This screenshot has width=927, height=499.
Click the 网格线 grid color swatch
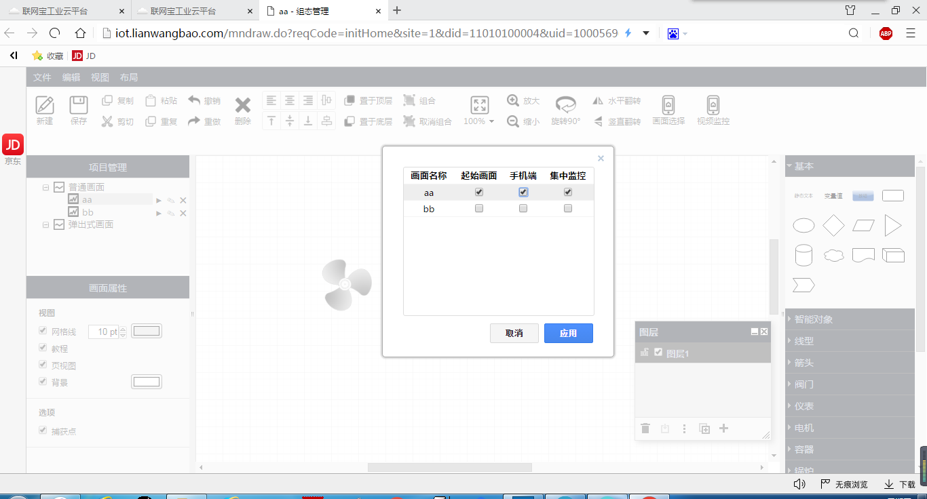click(146, 332)
